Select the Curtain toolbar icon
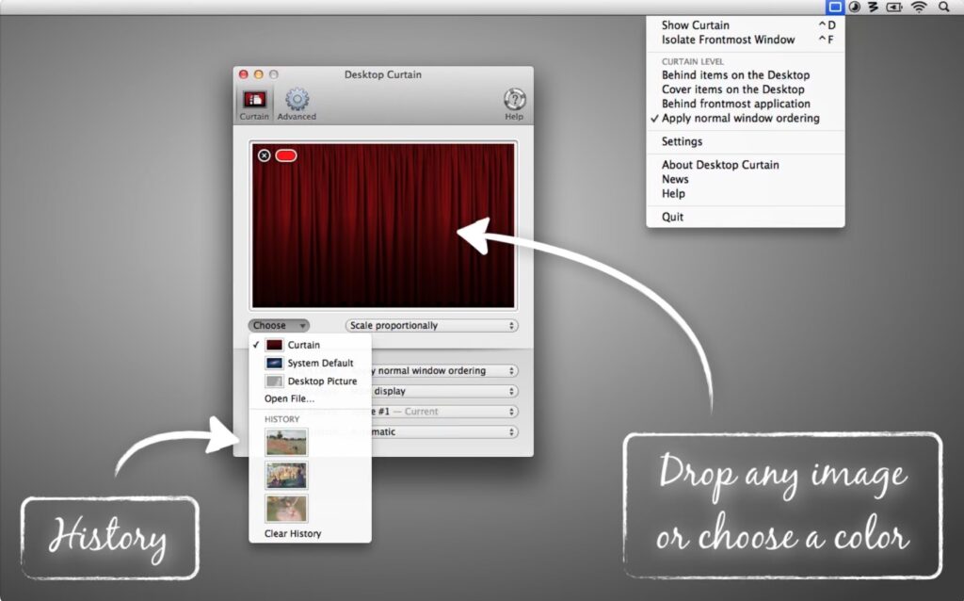The image size is (964, 601). coord(253,100)
